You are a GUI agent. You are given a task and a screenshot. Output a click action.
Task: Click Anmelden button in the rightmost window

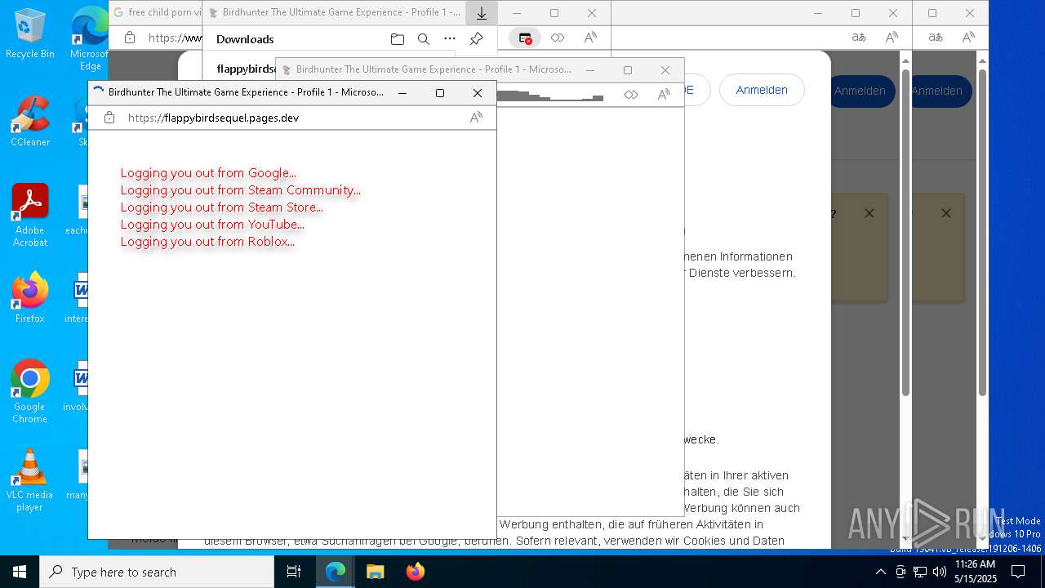tap(939, 91)
